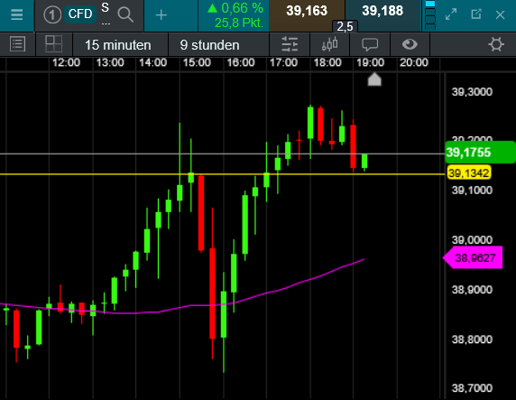The height and width of the screenshot is (400, 516).
Task: Open the instrument search magnifier
Action: point(125,14)
